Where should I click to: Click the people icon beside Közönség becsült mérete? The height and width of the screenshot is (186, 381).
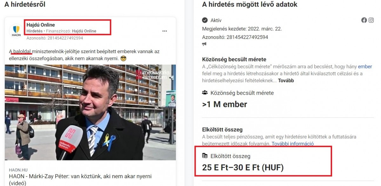pyautogui.click(x=205, y=93)
